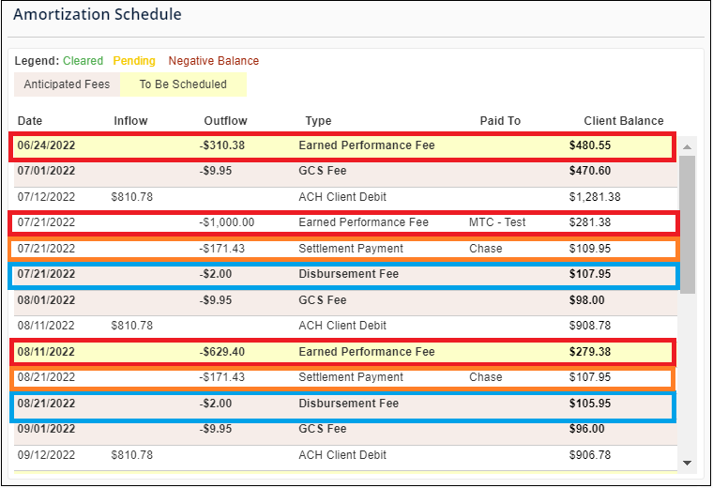Viewport: 713px width, 488px height.
Task: Click the MTC - Test payee
Action: click(497, 222)
